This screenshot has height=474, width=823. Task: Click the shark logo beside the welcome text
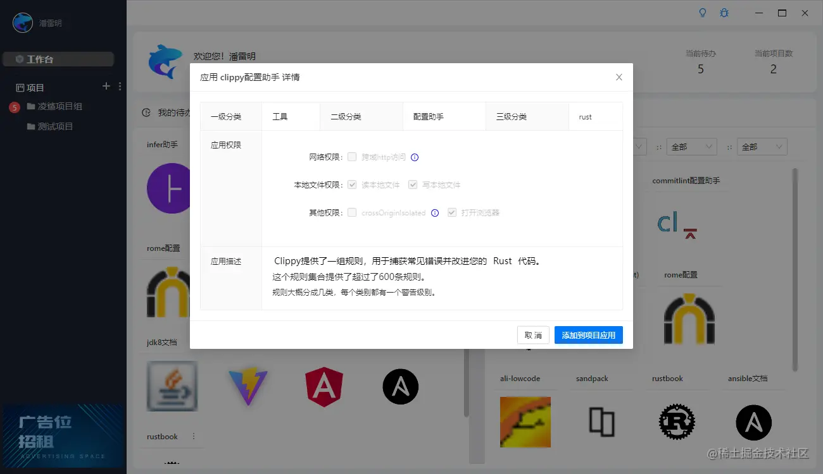(165, 62)
